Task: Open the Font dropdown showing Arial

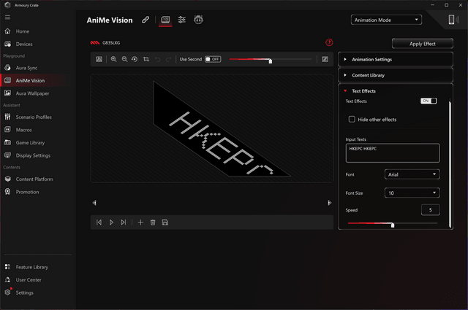Action: click(x=412, y=174)
